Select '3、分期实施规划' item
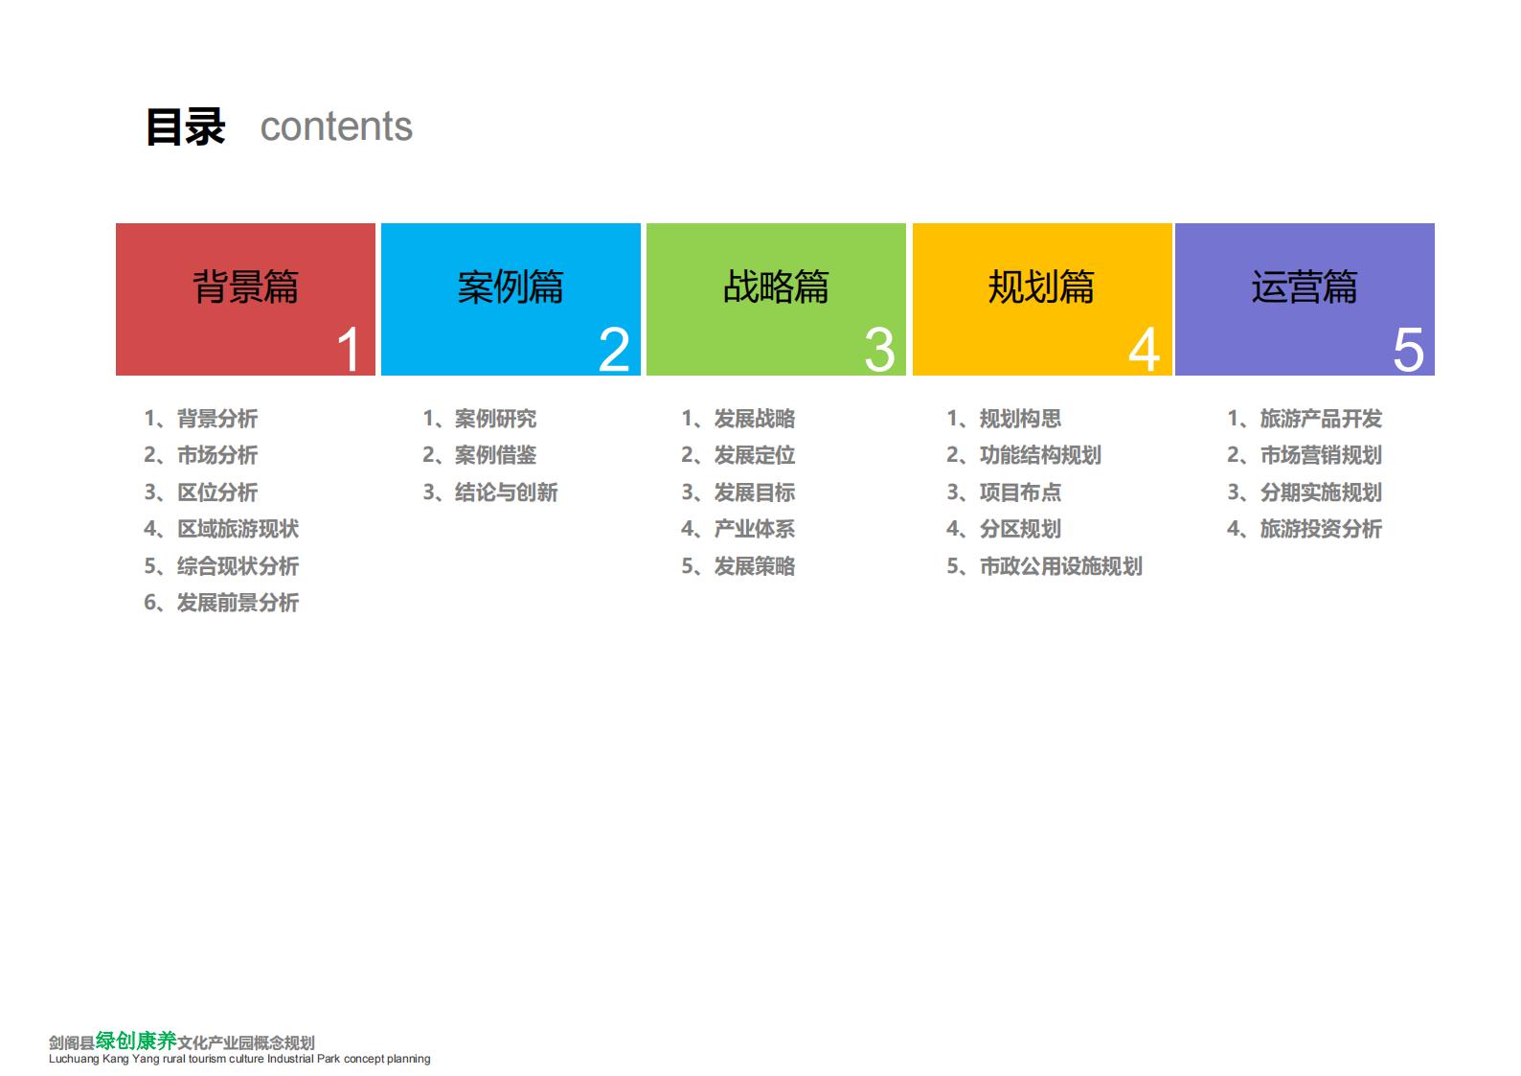 click(1305, 492)
